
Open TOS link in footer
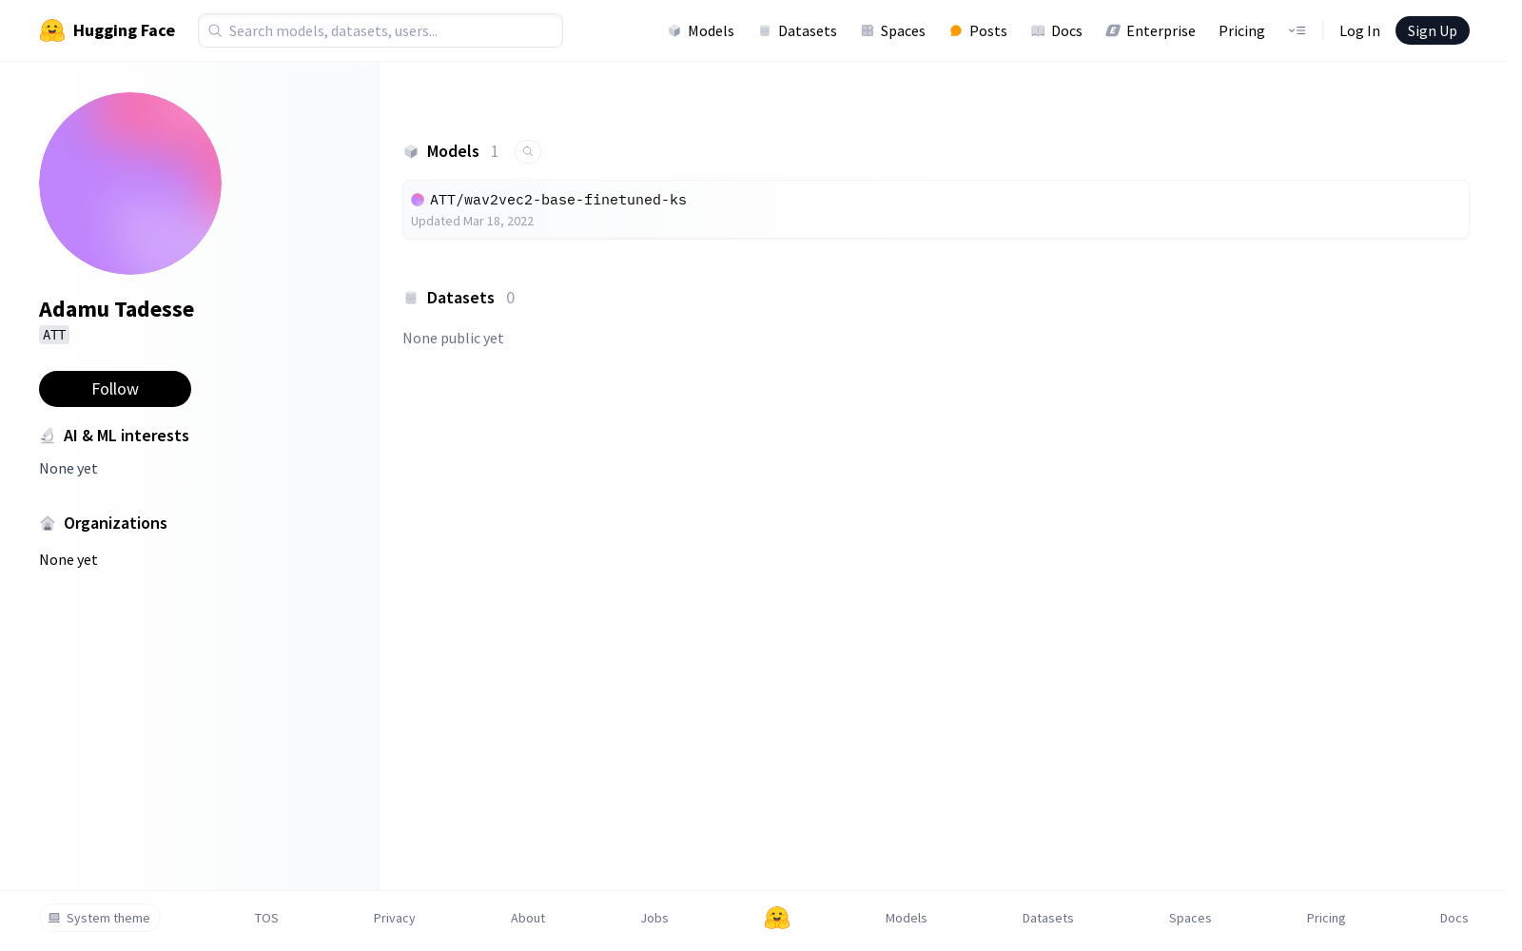266,918
